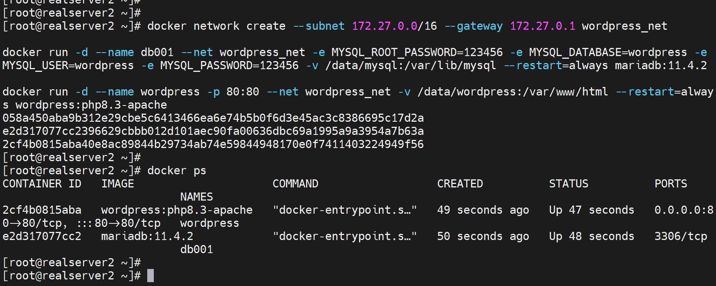716x286 pixels.
Task: Click the NAMES column header
Action: click(196, 197)
